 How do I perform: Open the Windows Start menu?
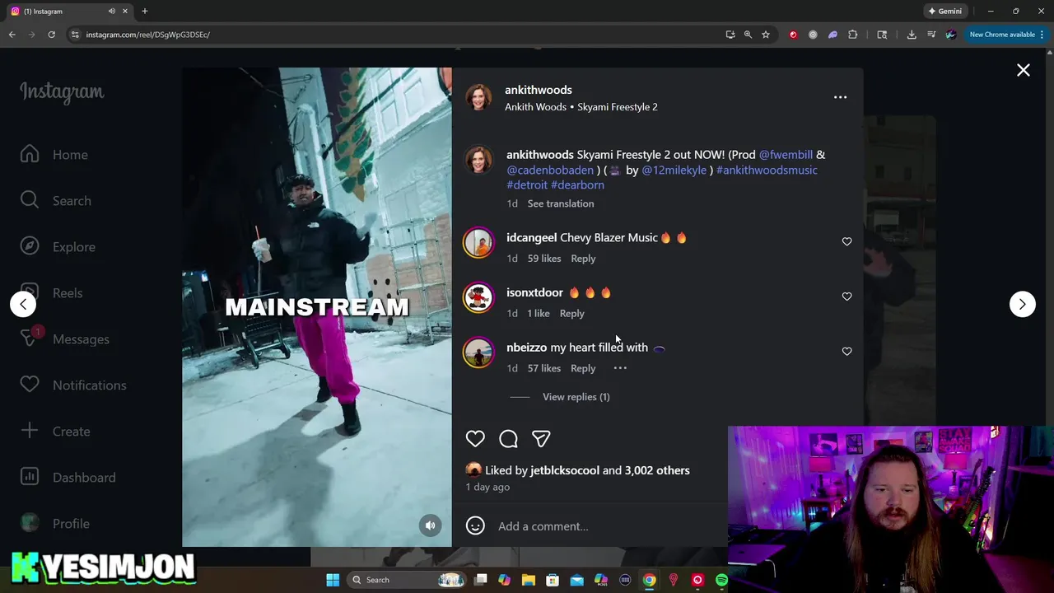333,580
